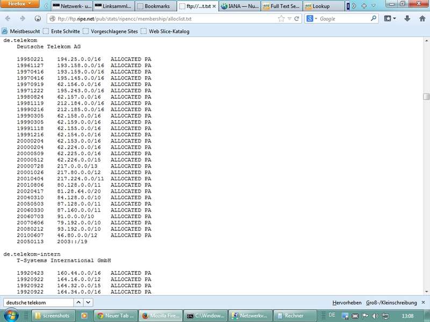Click 'T-Systems International GmbH' text
This screenshot has width=430, height=322.
64,260
